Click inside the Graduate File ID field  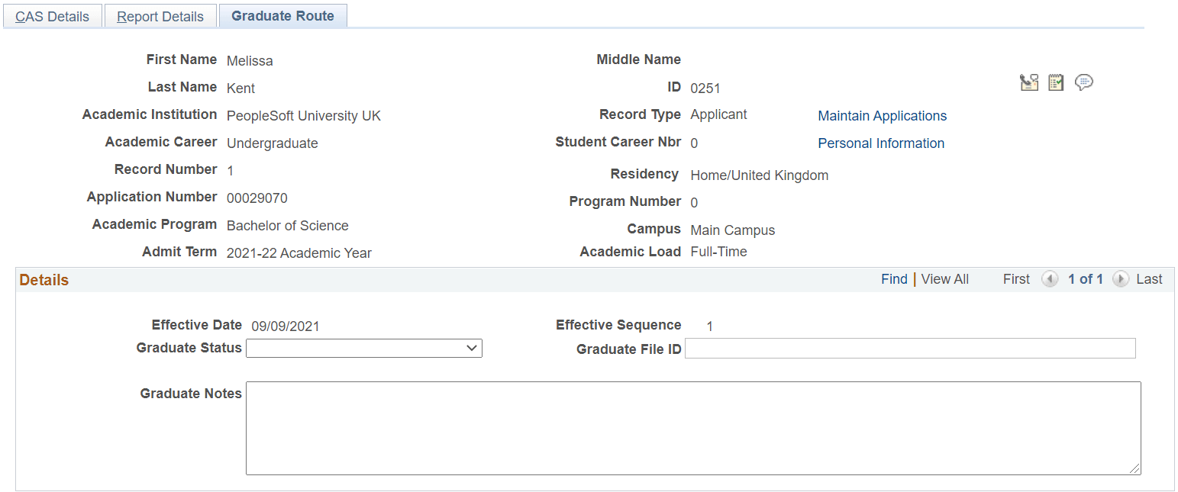click(x=909, y=348)
